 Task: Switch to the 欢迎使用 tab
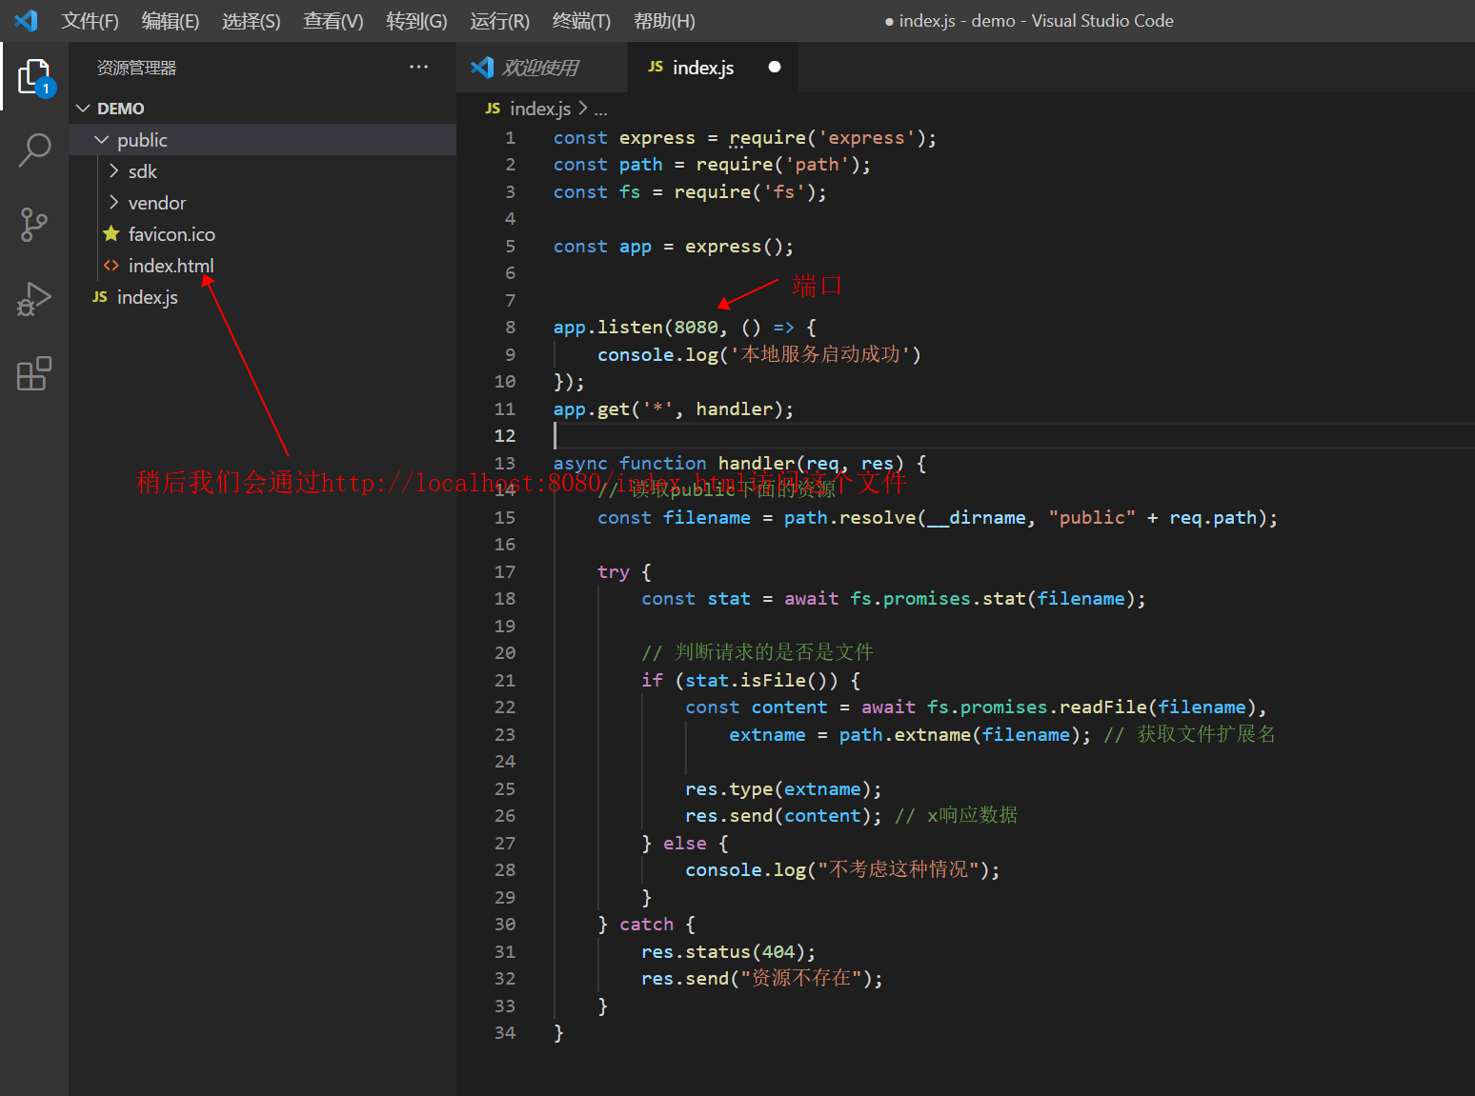point(541,67)
